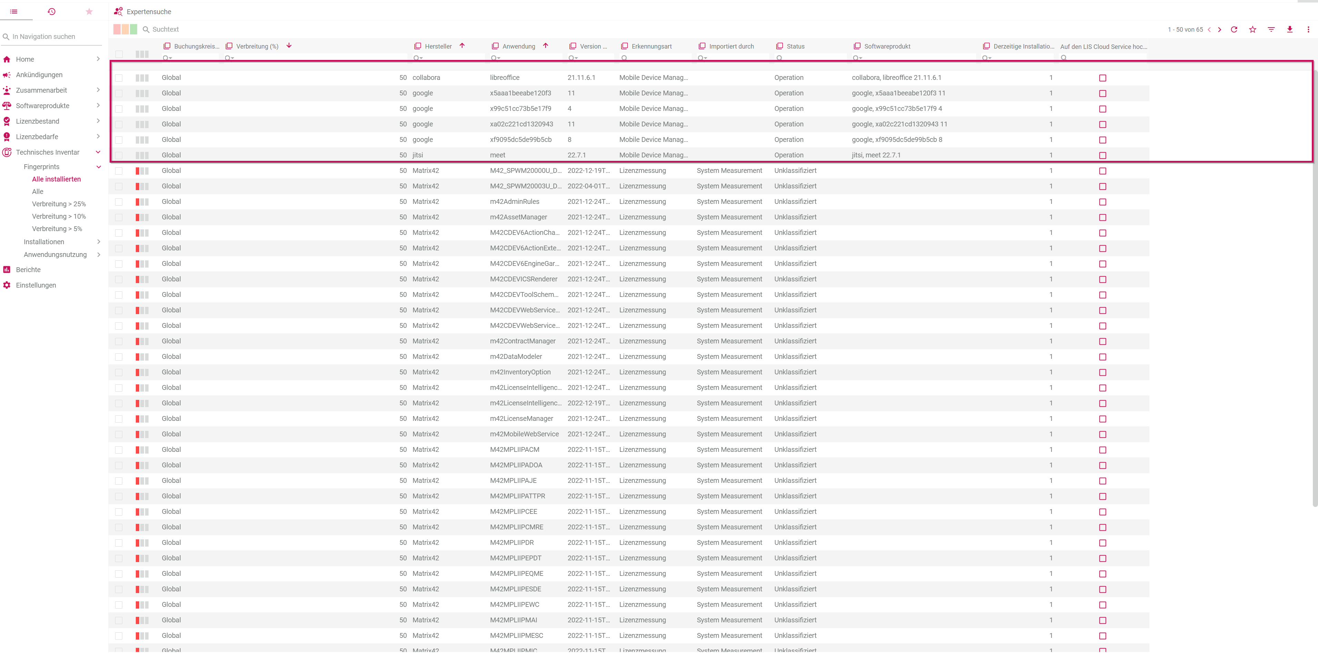1318x653 pixels.
Task: Open the Ankündigungen link in sidebar
Action: click(39, 75)
